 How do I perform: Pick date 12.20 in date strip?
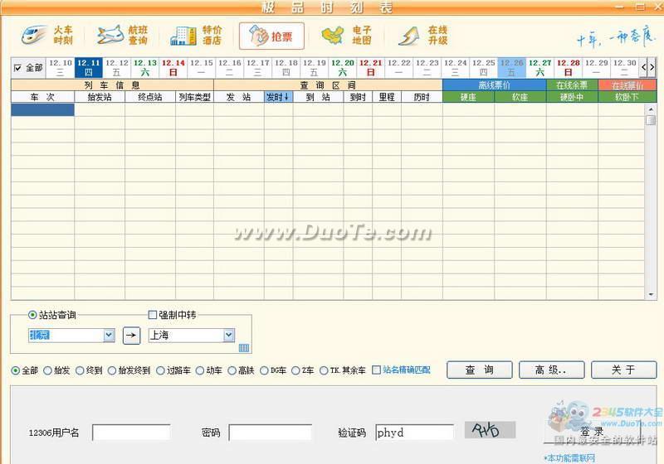pyautogui.click(x=343, y=68)
